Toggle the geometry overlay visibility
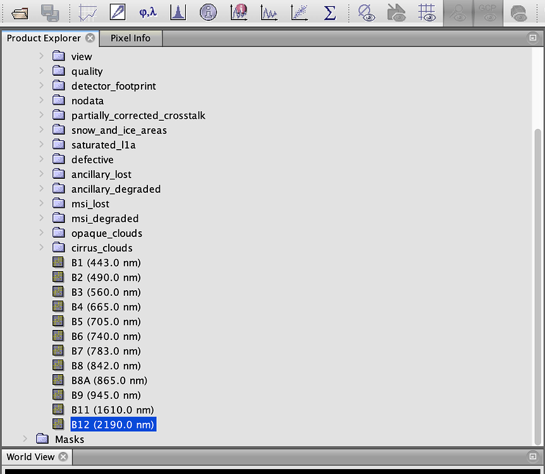This screenshot has height=474, width=545. click(396, 12)
